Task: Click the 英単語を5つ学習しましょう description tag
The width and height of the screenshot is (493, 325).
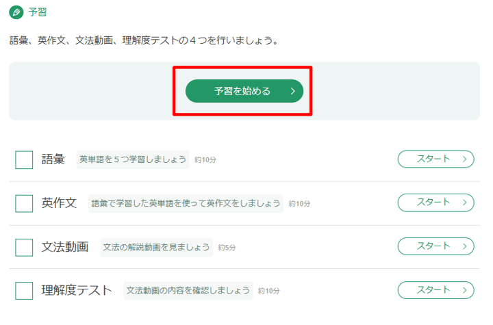Action: (x=133, y=159)
